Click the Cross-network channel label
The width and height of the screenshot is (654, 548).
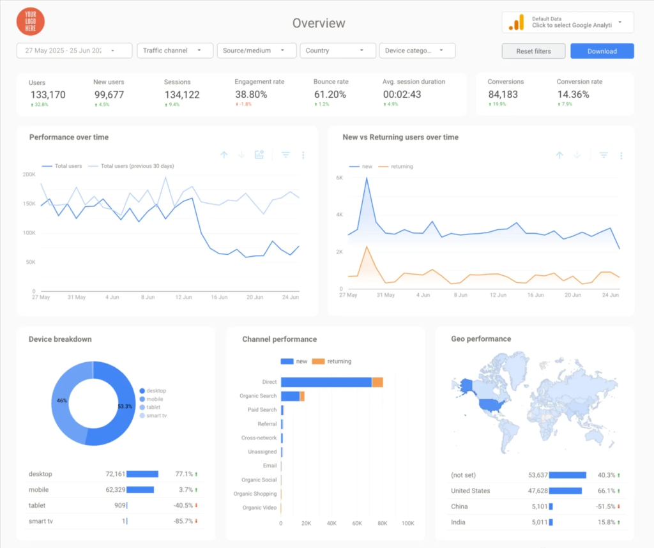(x=259, y=438)
